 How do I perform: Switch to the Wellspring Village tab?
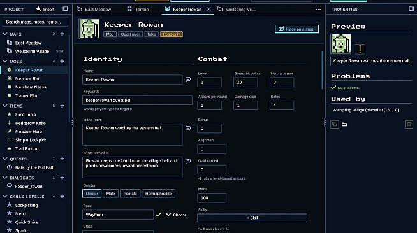point(237,10)
